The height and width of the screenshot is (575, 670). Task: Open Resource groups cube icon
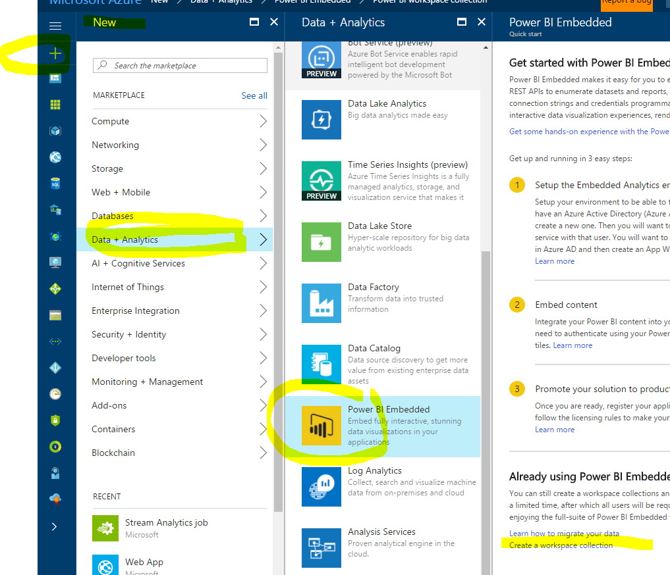55,131
